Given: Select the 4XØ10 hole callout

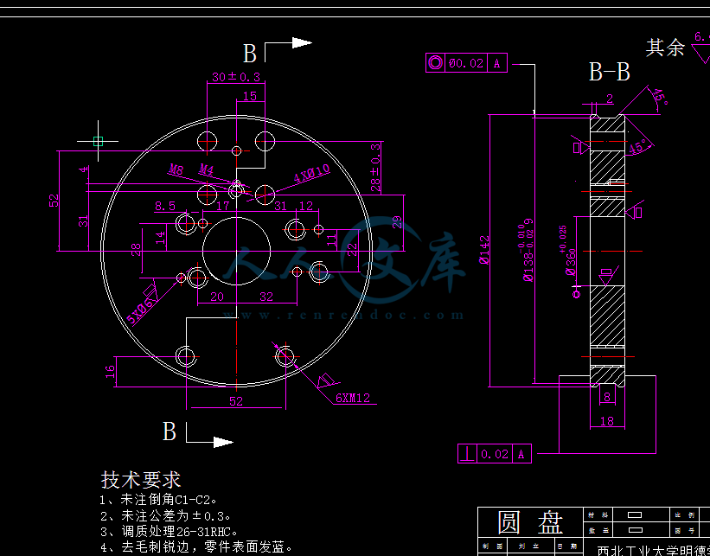Looking at the screenshot, I should click(x=312, y=174).
